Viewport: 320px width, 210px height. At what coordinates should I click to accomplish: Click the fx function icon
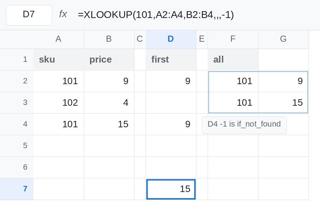tap(63, 14)
